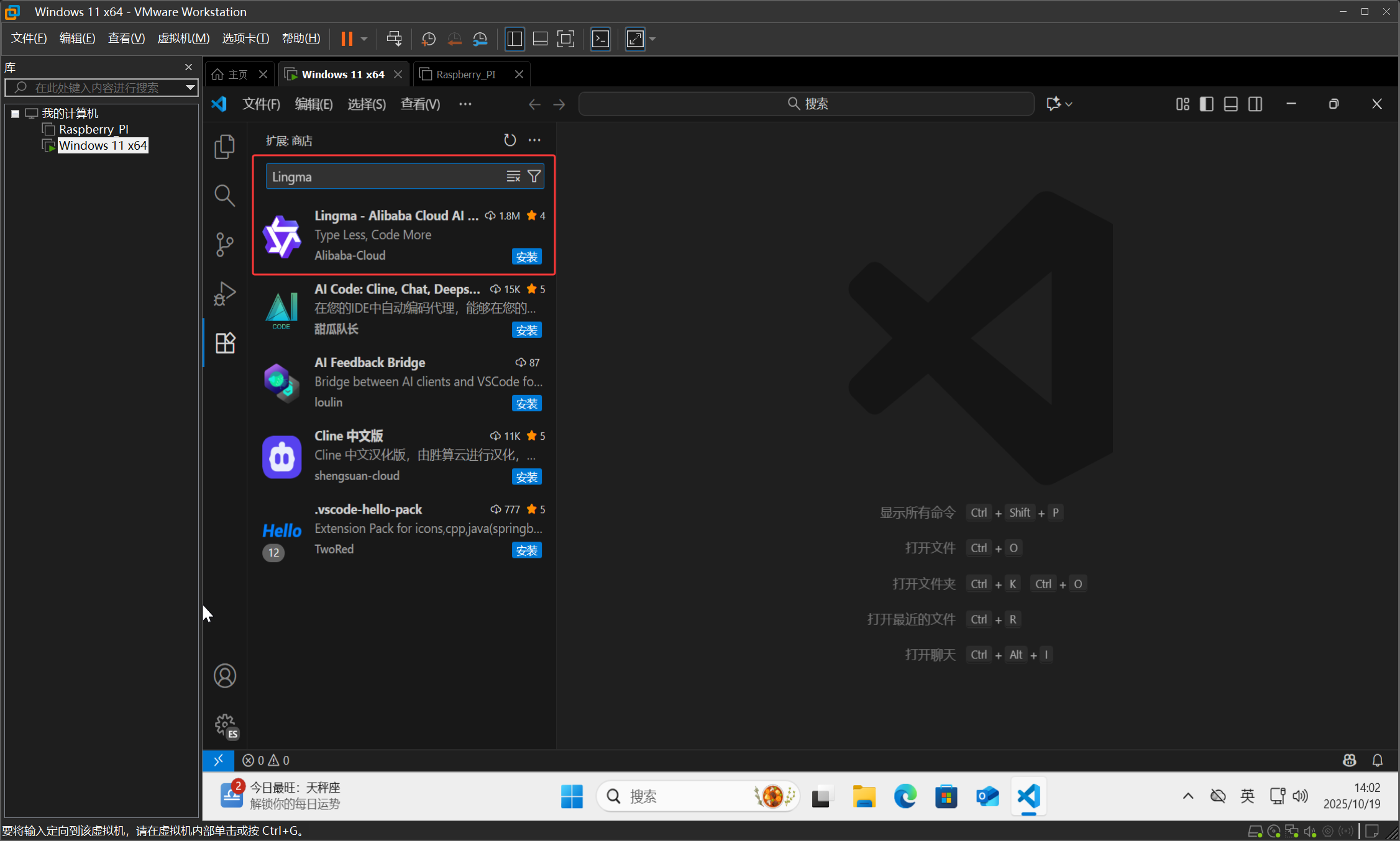Collapse the 我的计算机 node in the library

[x=15, y=113]
